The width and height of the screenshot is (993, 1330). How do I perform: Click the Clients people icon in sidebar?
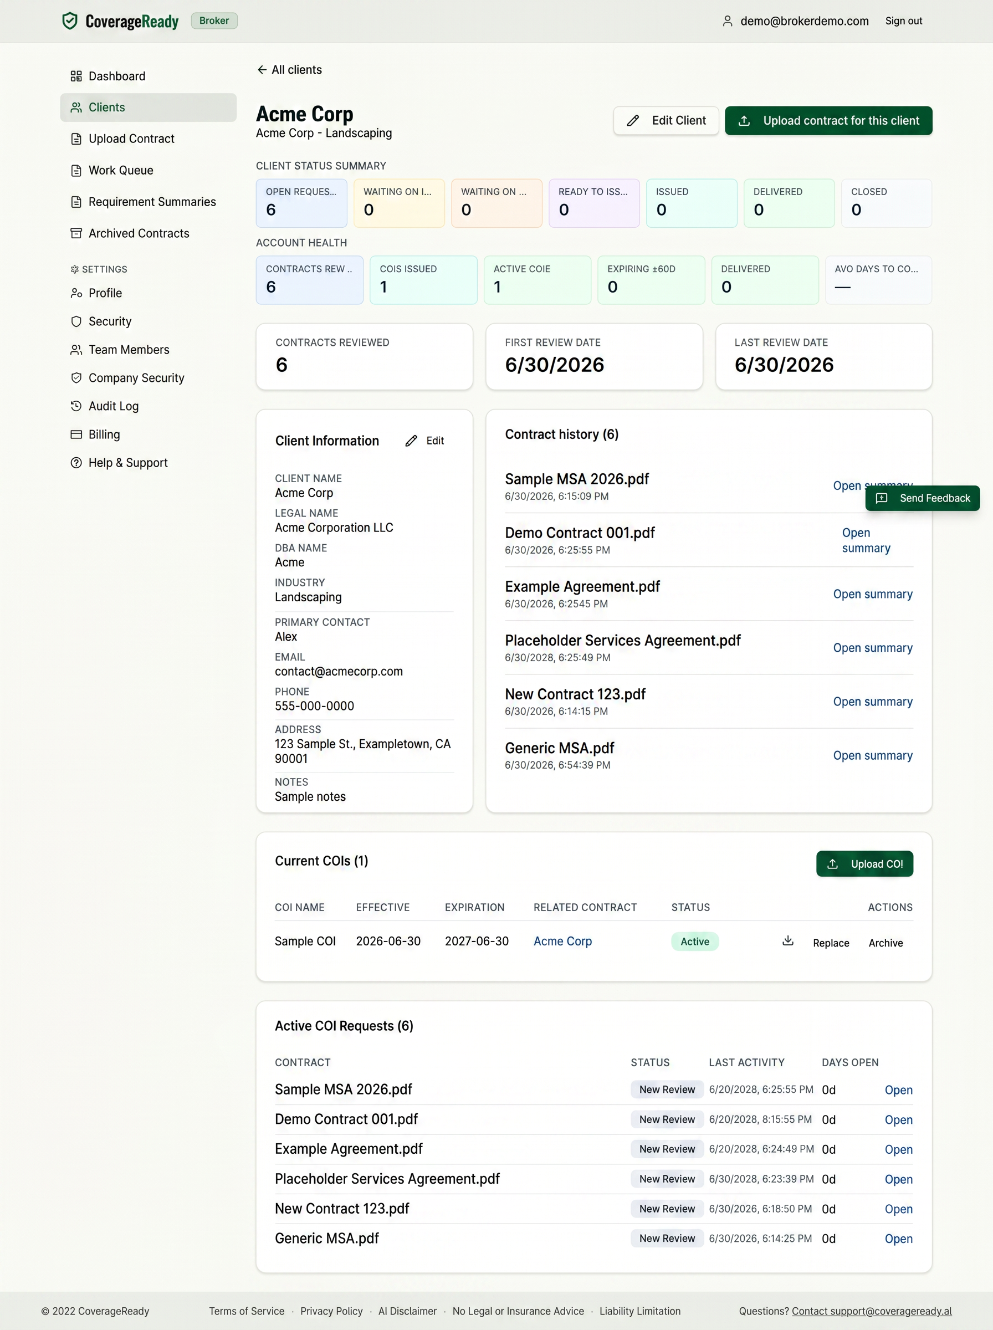pyautogui.click(x=76, y=108)
